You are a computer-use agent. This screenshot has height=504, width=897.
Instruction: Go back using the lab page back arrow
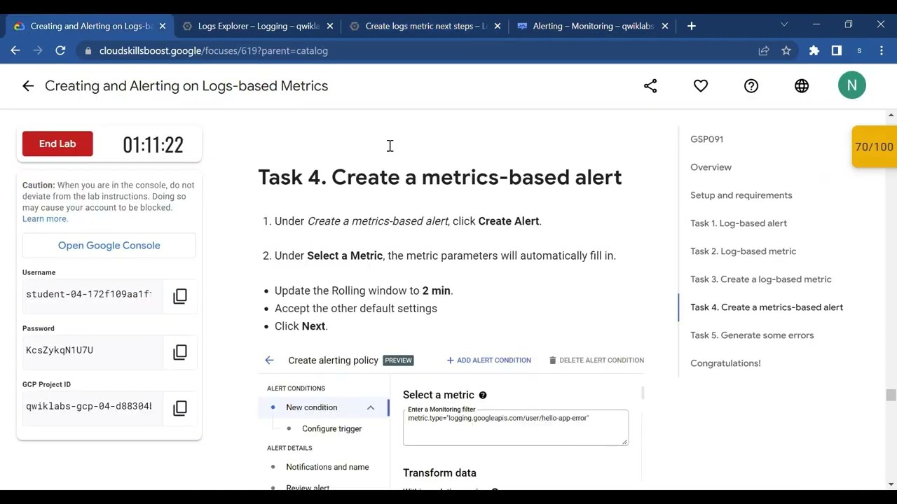tap(28, 85)
